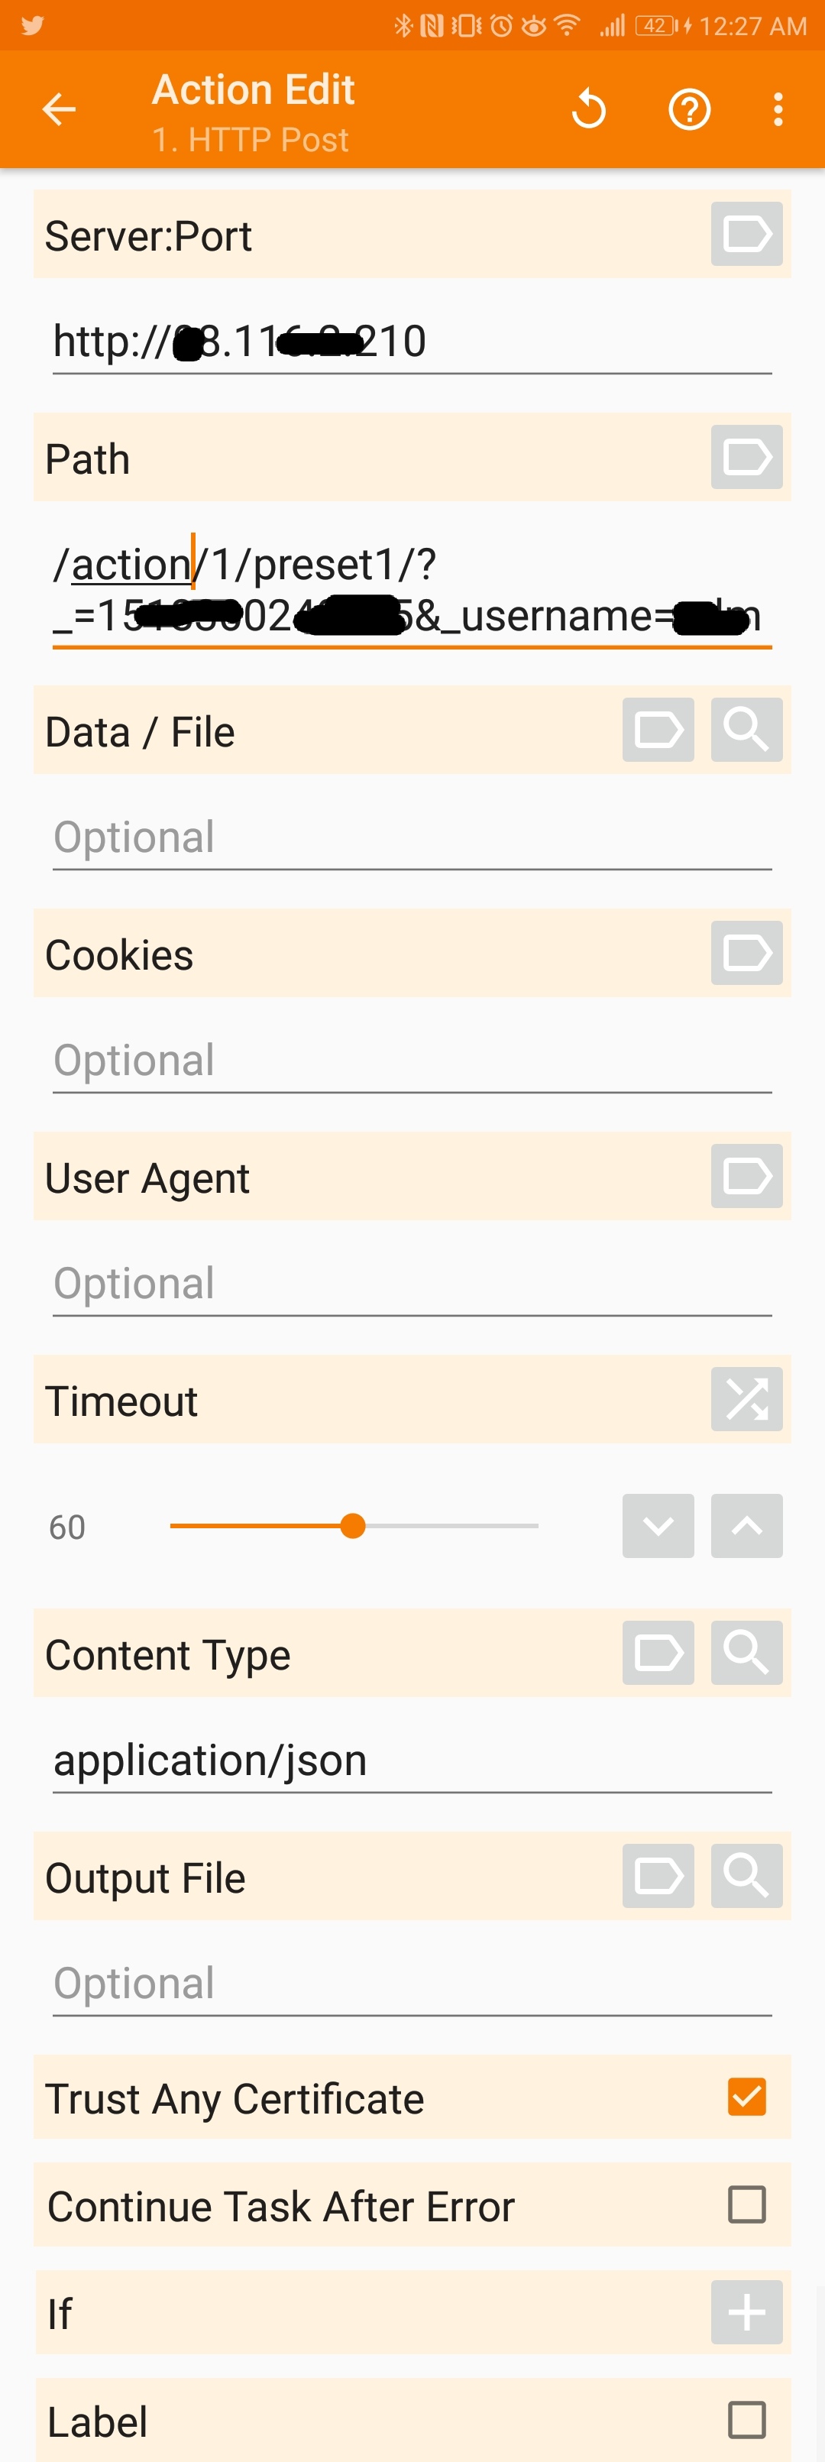This screenshot has width=825, height=2462.
Task: Open the variable tag icon for User Agent
Action: [x=746, y=1177]
